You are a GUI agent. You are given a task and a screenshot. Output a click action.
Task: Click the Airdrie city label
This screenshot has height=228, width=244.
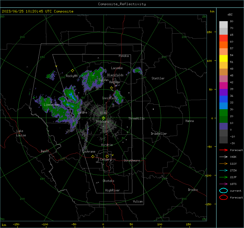107,145
